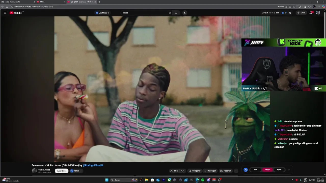Viewport: 326px width, 183px height.
Task: Subscribe with the Suscribirse button
Action: coord(62,171)
